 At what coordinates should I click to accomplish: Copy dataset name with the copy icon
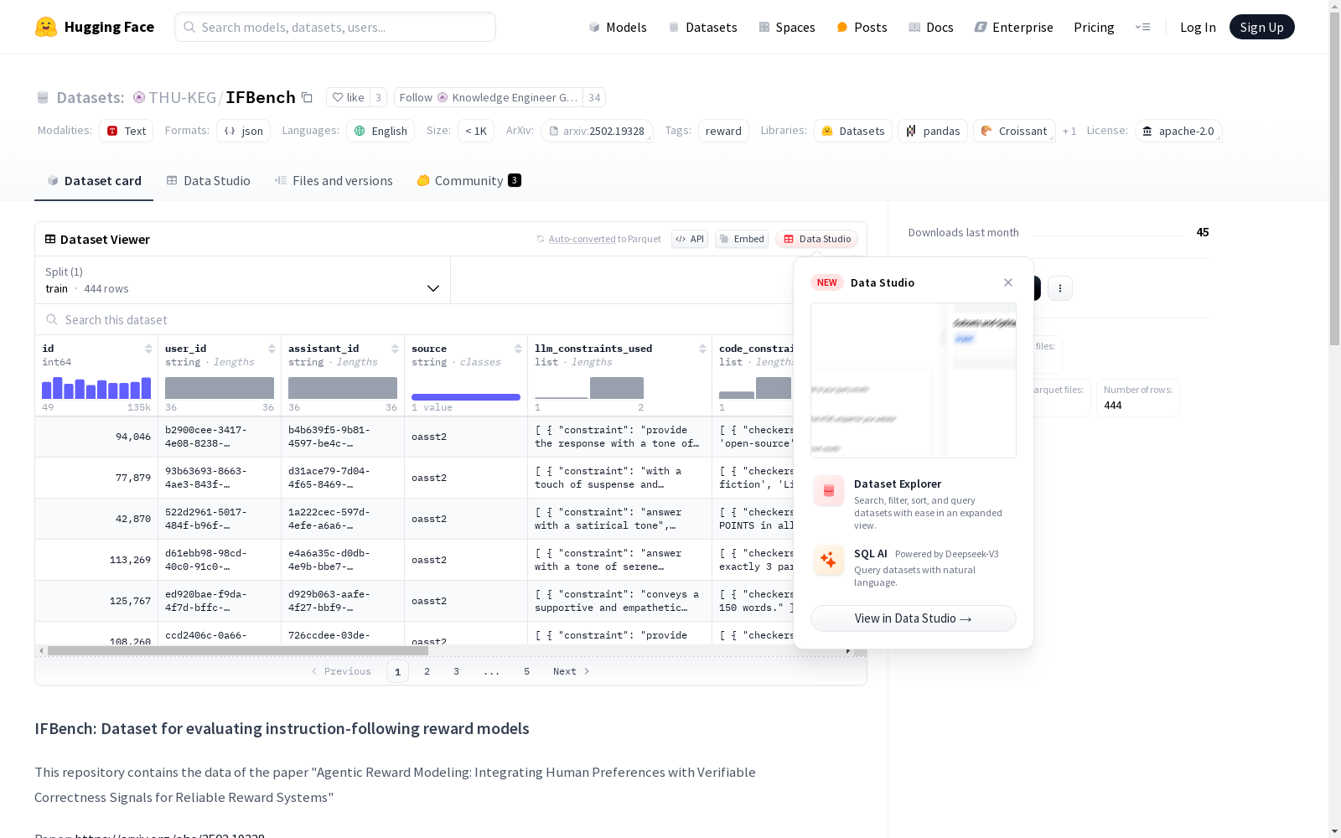[x=308, y=97]
